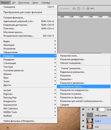This screenshot has height=130, width=111.
Task: Hide the Слой 1 layer
Action: coord(83,121)
